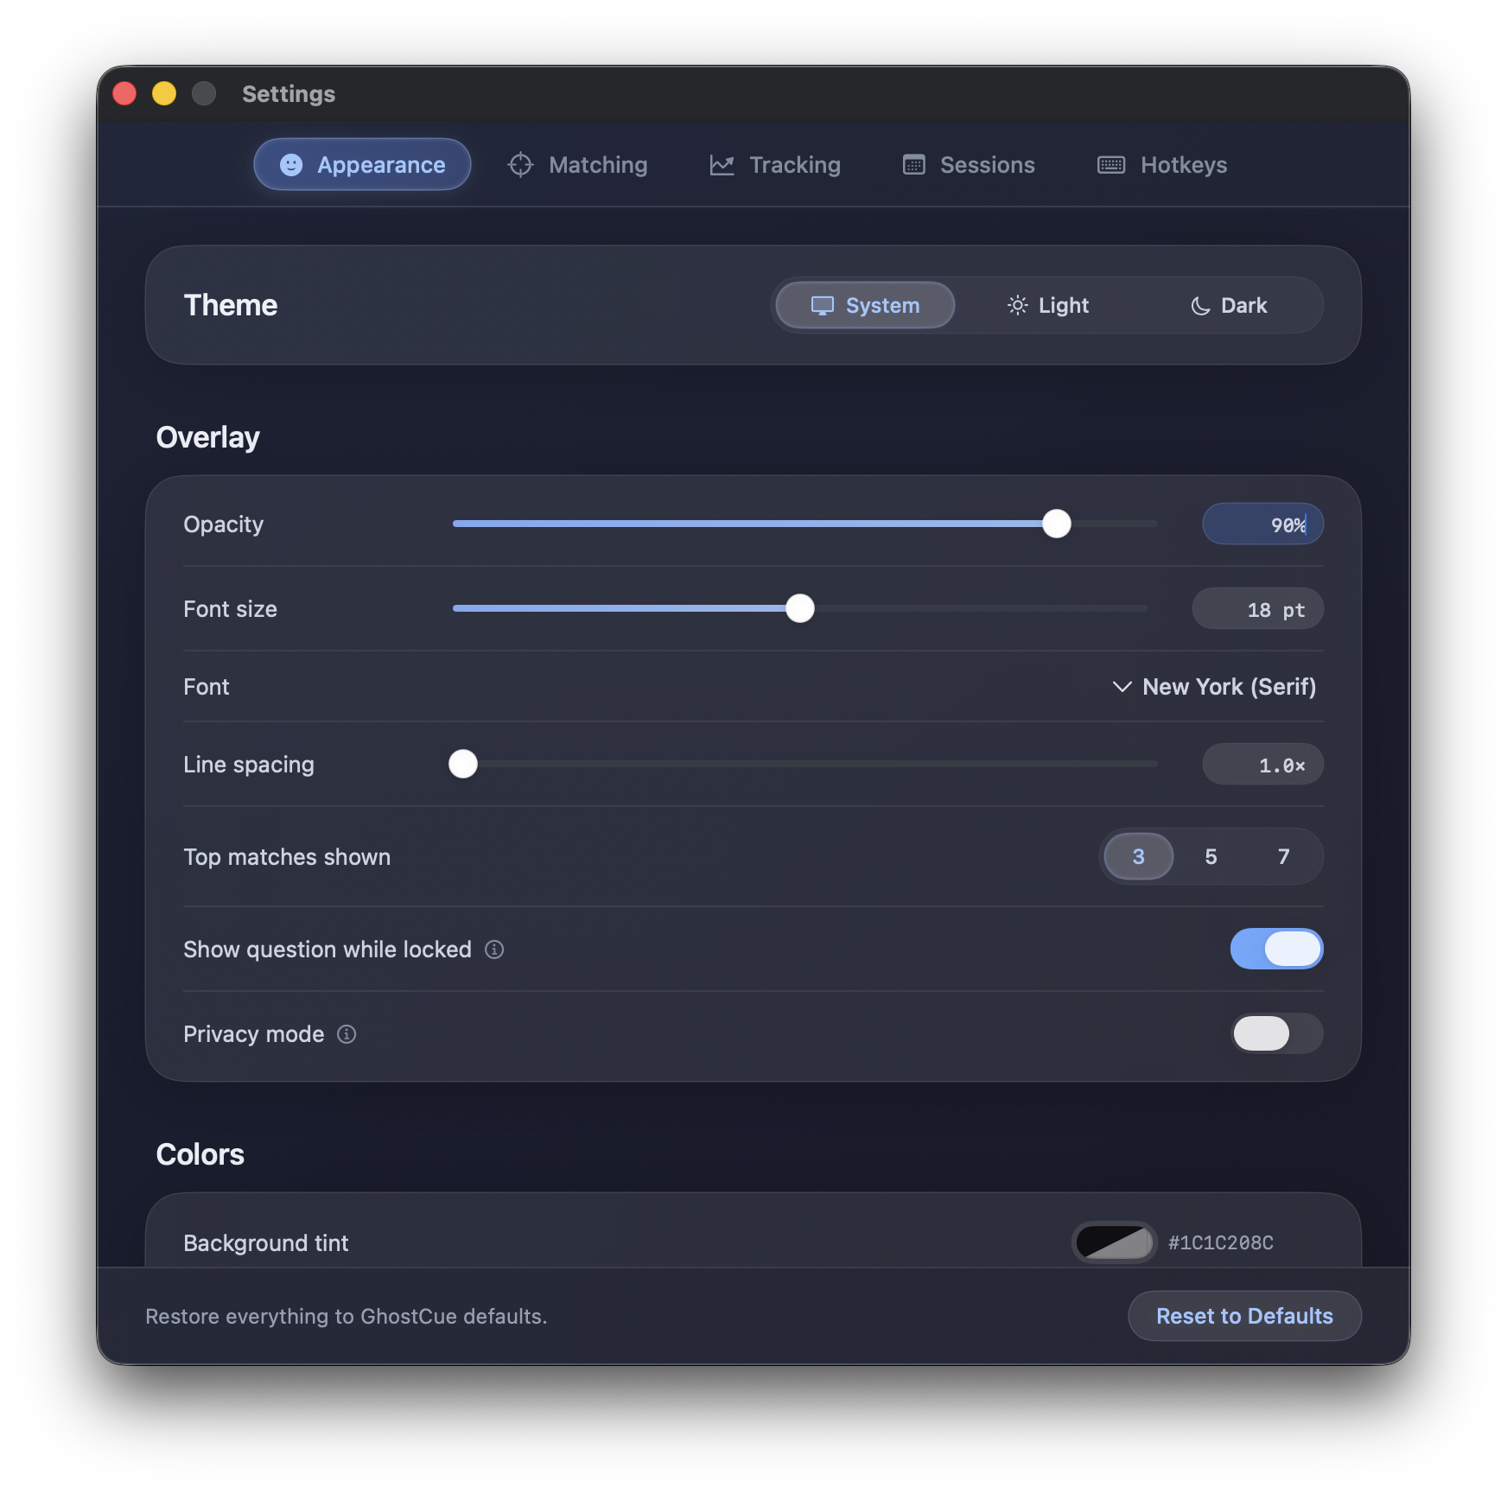Open the Font dropdown New York (Serif)
The image size is (1507, 1493).
(1213, 687)
